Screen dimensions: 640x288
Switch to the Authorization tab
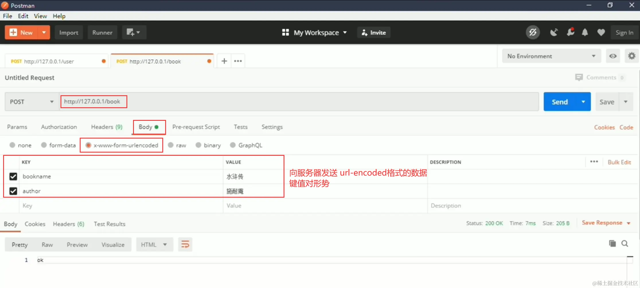(59, 127)
